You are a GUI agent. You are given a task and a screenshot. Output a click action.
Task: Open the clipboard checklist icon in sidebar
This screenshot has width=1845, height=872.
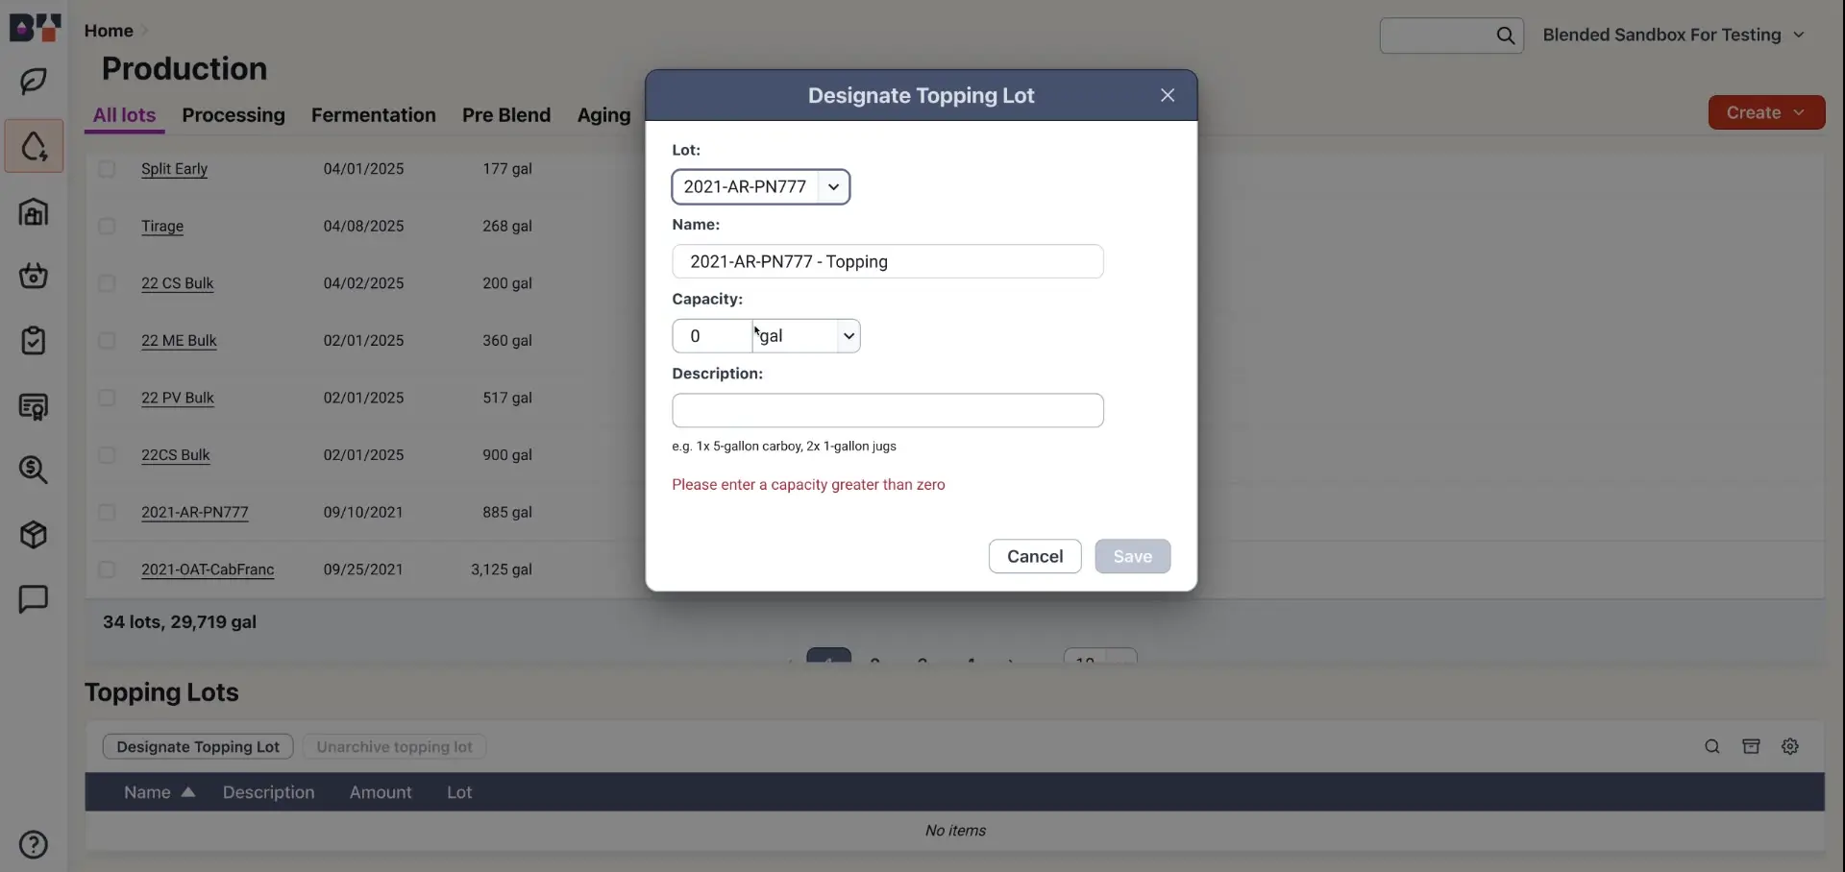pyautogui.click(x=34, y=340)
